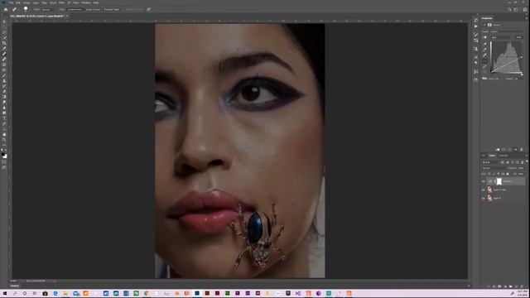
Task: Open the Actions panel play icon
Action: coord(476,26)
